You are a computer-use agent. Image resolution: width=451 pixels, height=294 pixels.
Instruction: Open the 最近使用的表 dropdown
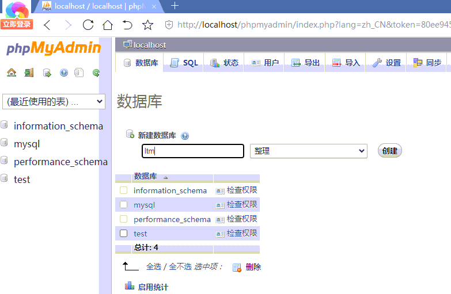click(x=54, y=101)
